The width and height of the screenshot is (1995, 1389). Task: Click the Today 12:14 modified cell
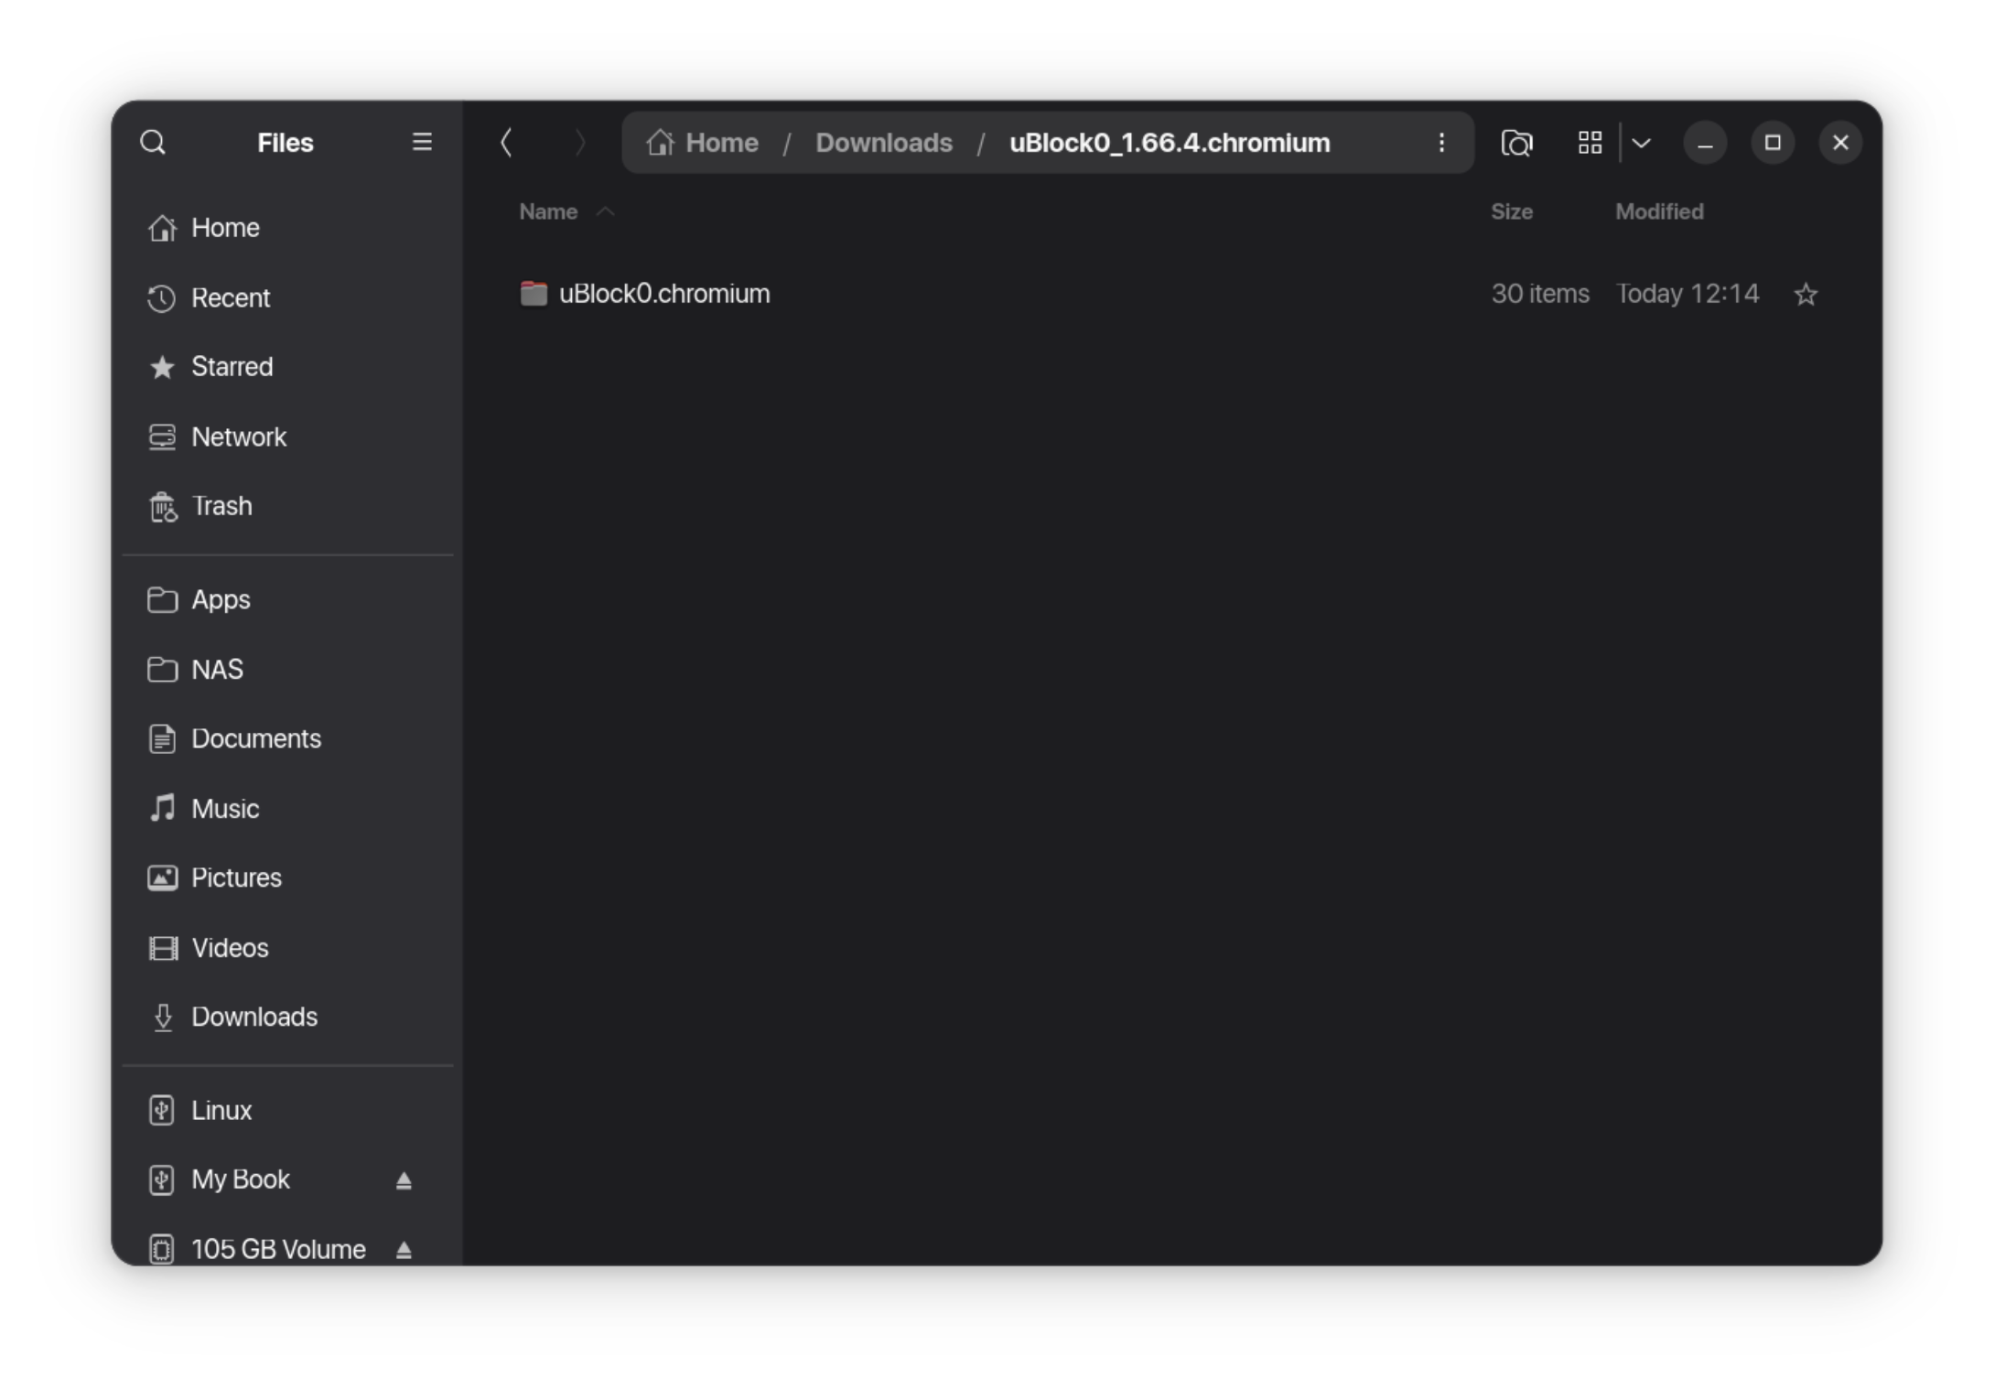click(x=1688, y=294)
